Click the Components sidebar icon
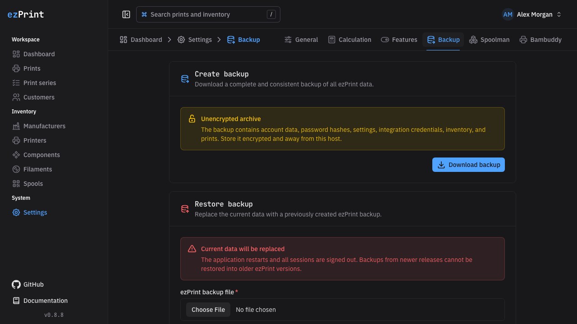This screenshot has width=577, height=324. pyautogui.click(x=16, y=155)
